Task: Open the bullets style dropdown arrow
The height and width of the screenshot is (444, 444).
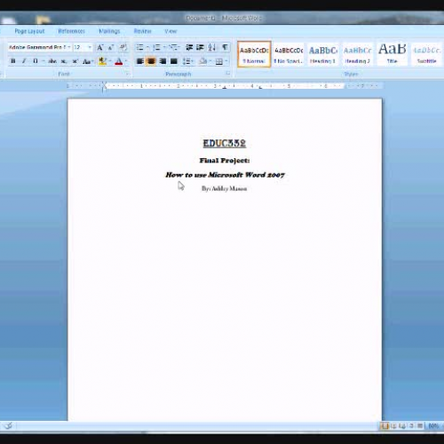Action: (147, 47)
